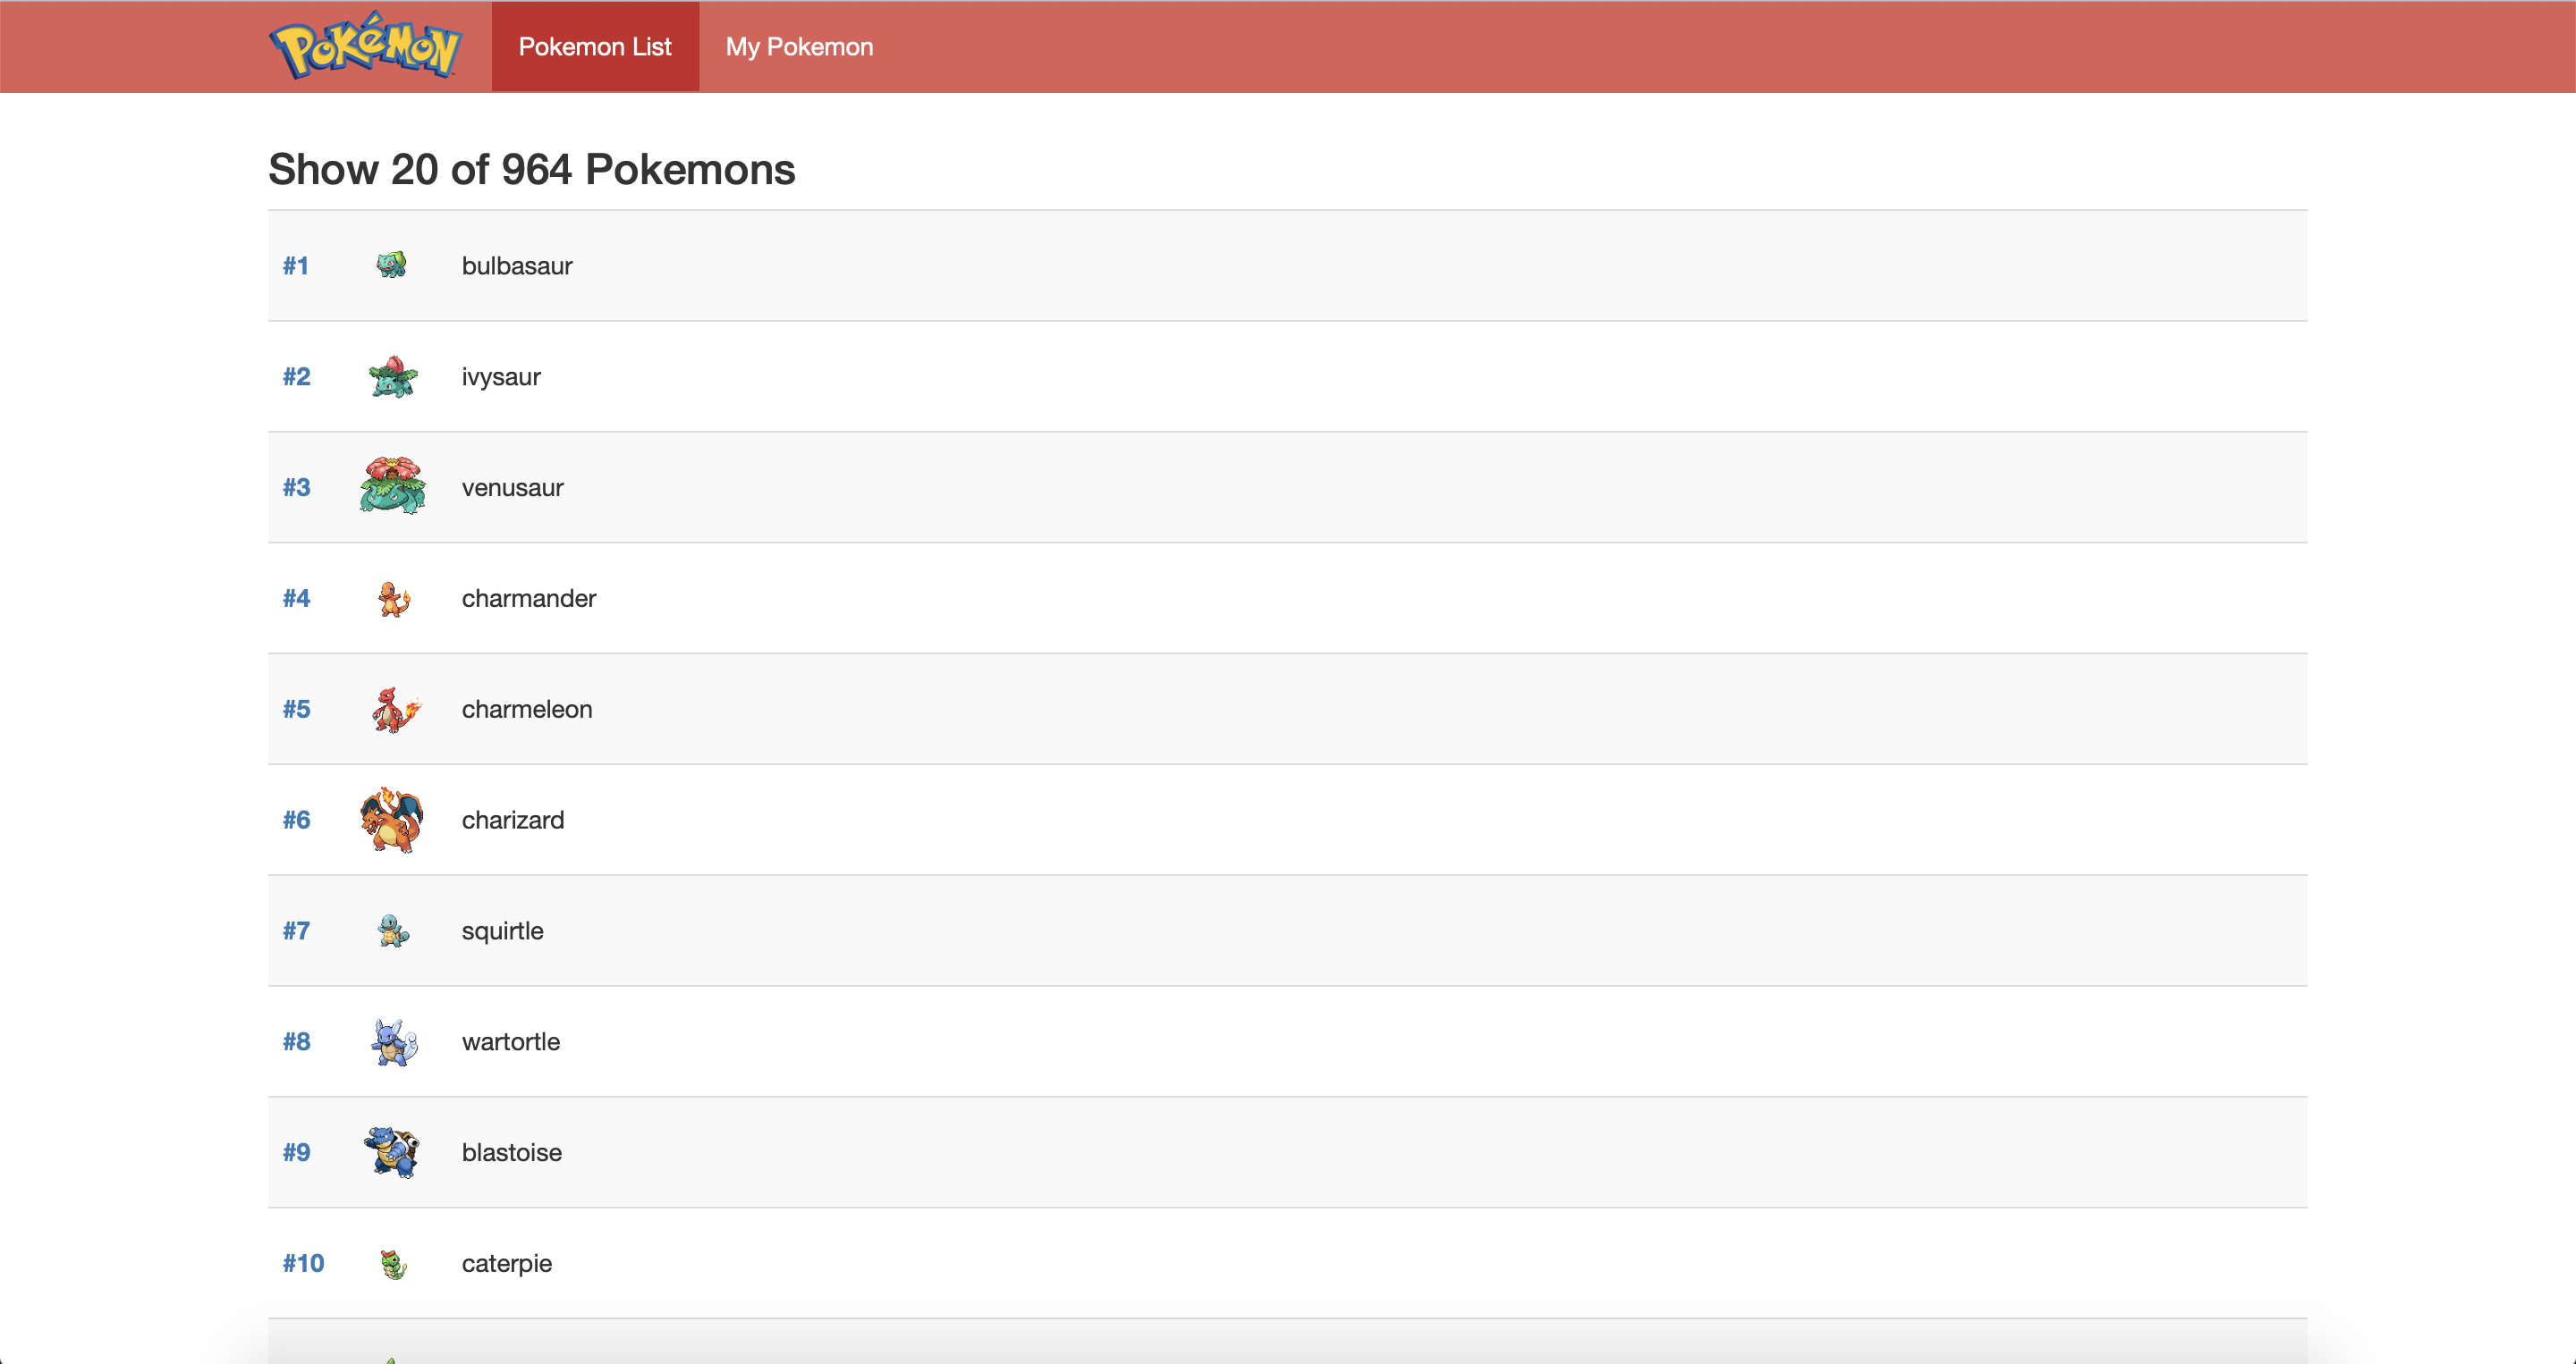Click the bulbasaur sprite icon
This screenshot has height=1364, width=2576.
click(392, 265)
